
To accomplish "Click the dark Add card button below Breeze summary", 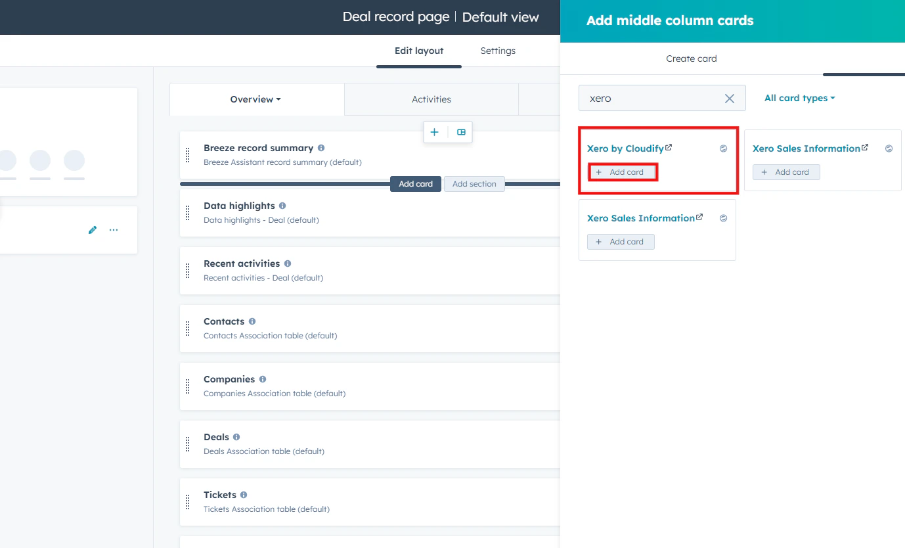I will 416,184.
